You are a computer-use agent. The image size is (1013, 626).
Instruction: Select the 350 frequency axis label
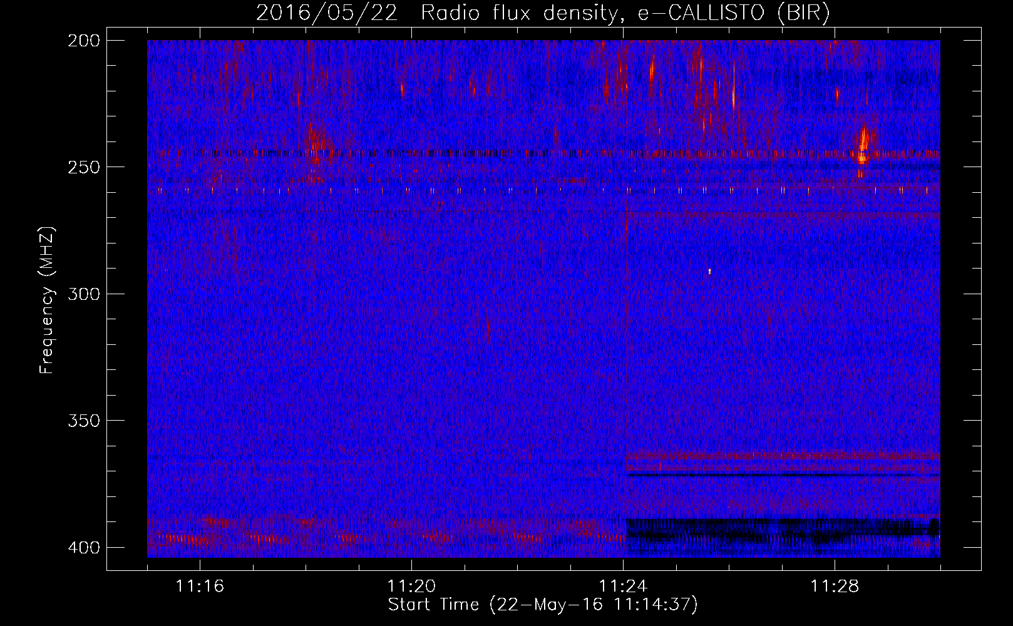(83, 421)
